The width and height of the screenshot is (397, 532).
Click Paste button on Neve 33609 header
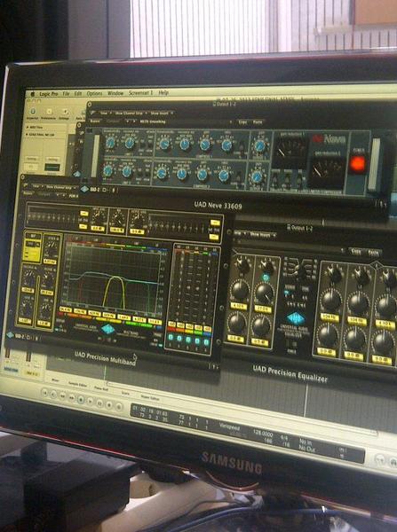pyautogui.click(x=258, y=122)
